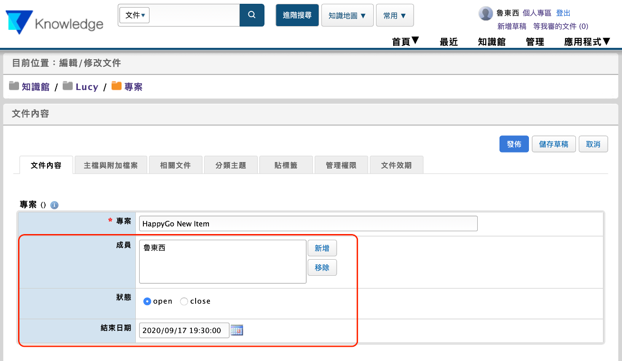Image resolution: width=622 pixels, height=361 pixels.
Task: Open the 知識地圖 dropdown menu
Action: 347,15
